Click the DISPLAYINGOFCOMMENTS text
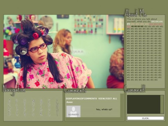This screenshot has height=126, width=168. (x=81, y=98)
